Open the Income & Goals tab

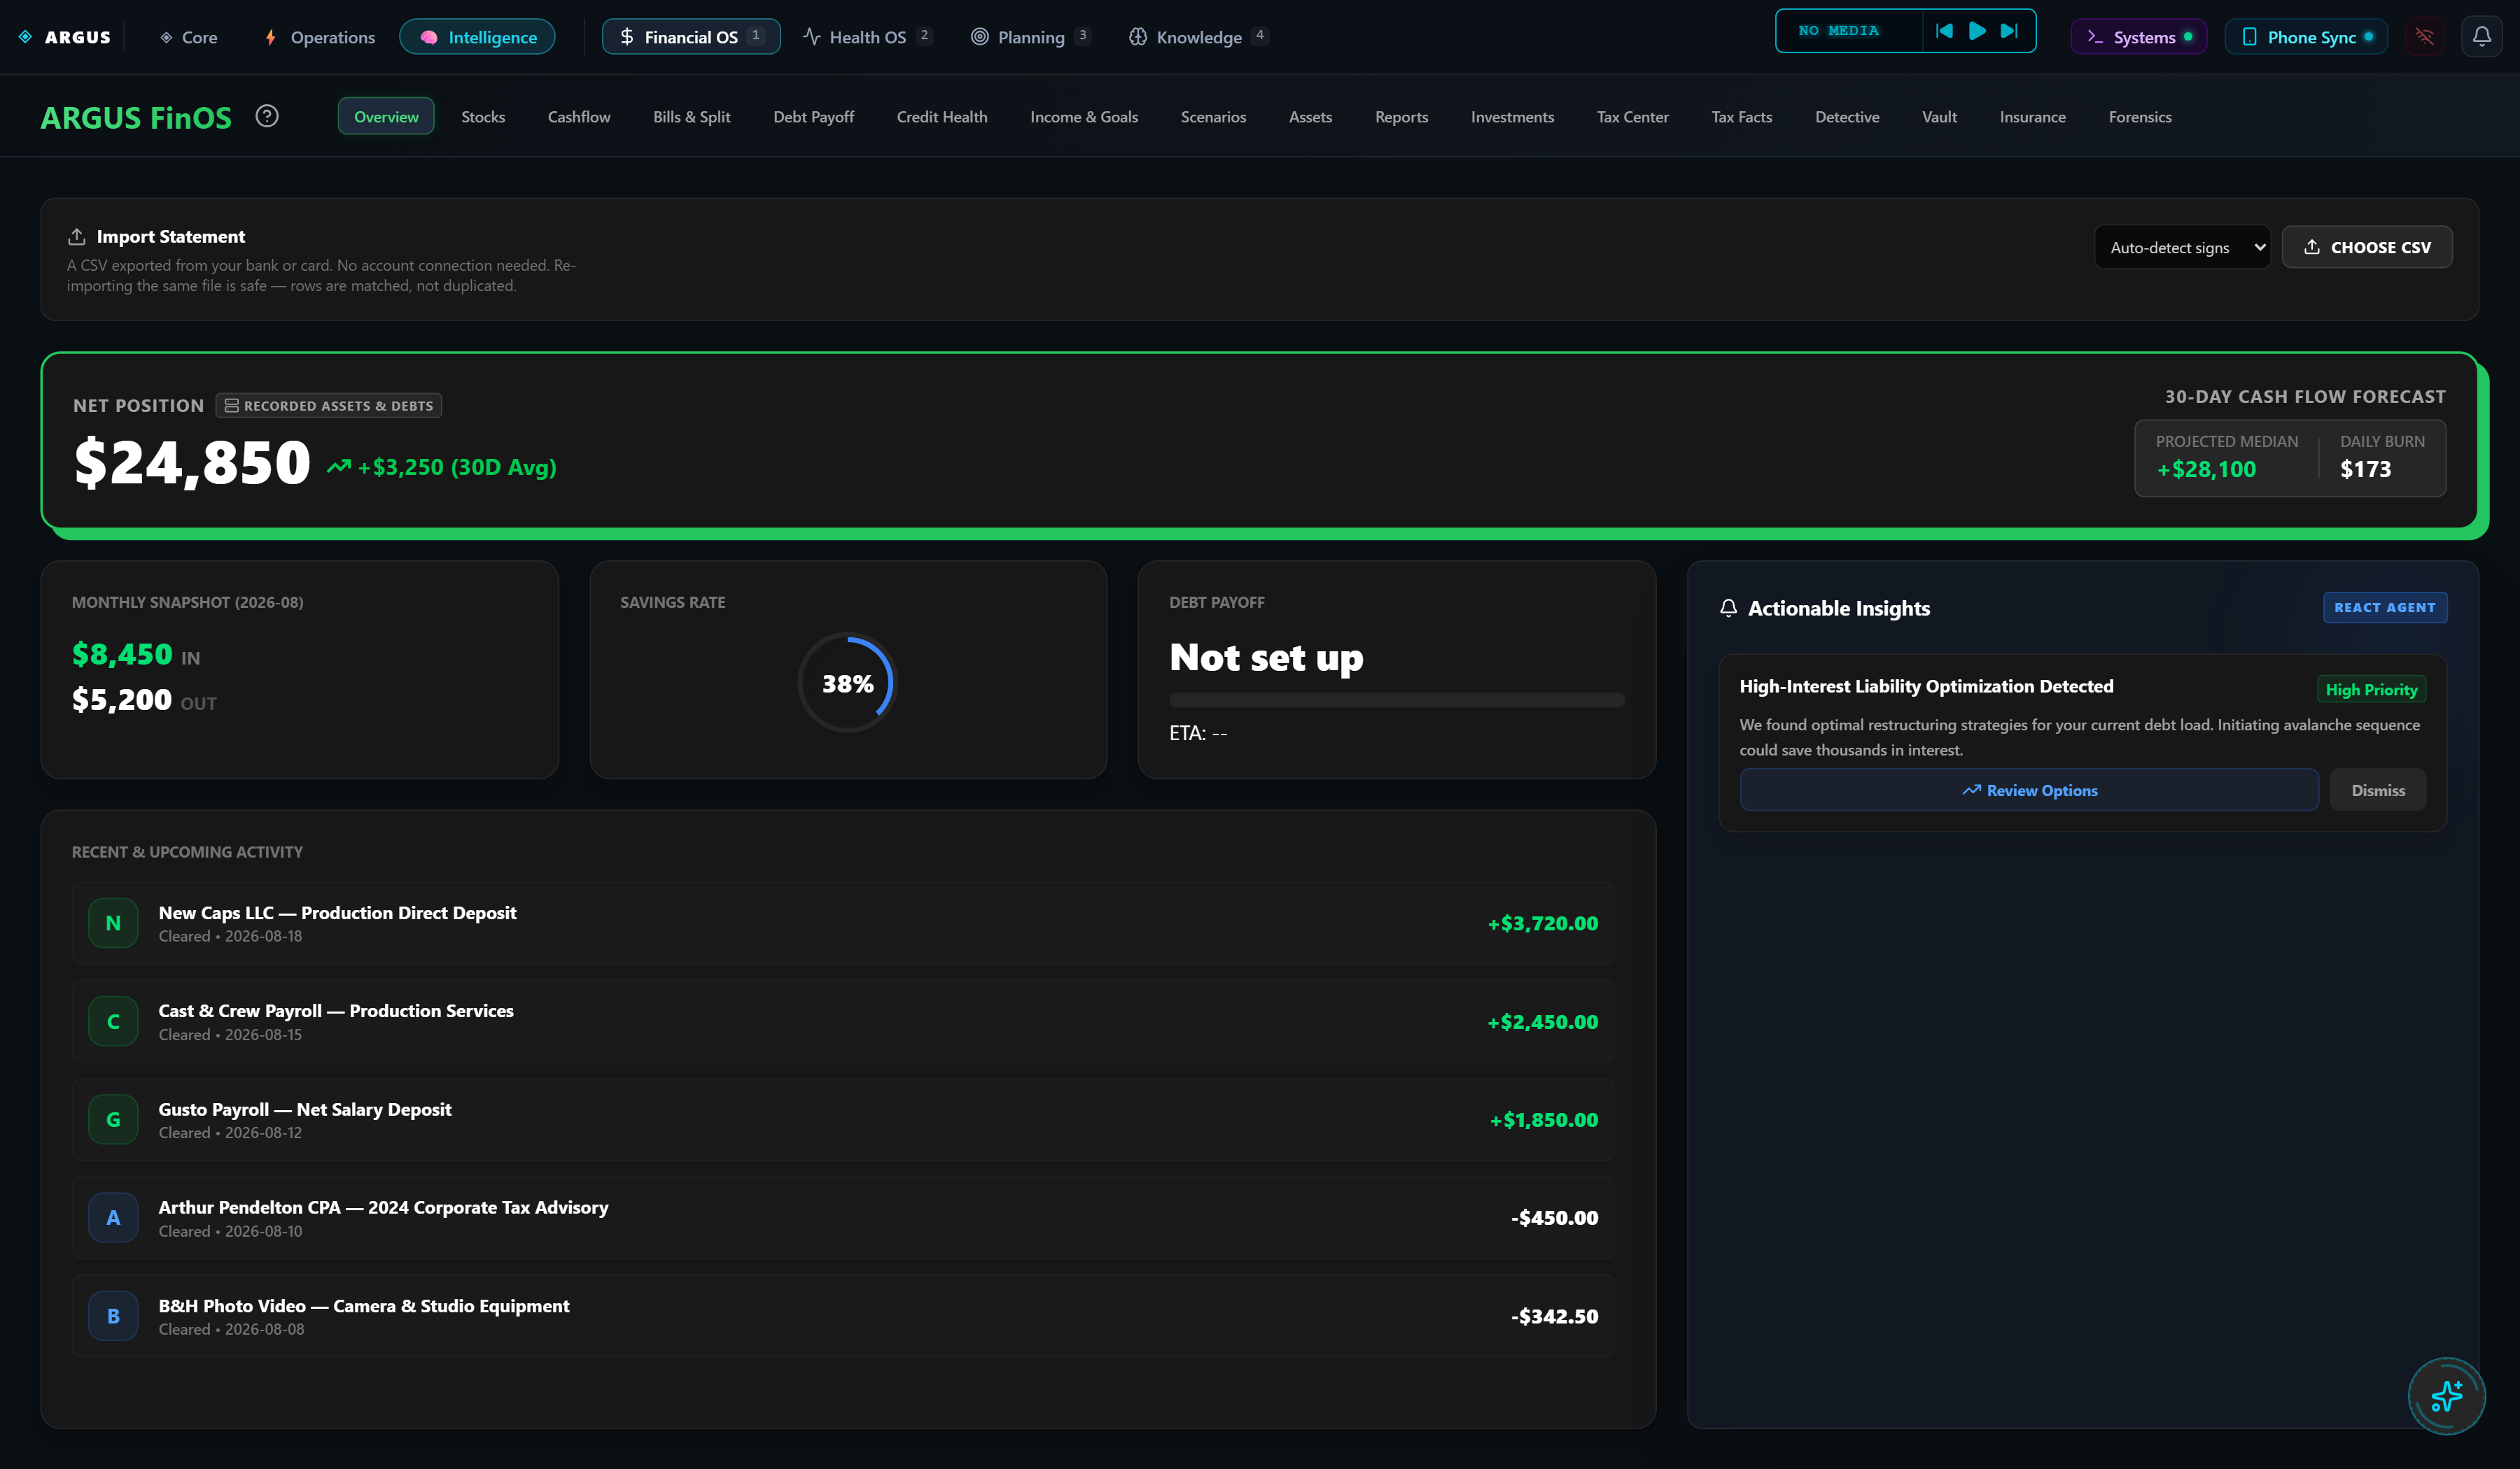1084,117
